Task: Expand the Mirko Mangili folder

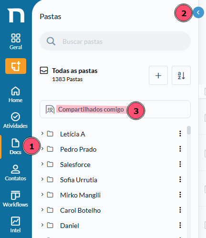Action: tap(42, 195)
